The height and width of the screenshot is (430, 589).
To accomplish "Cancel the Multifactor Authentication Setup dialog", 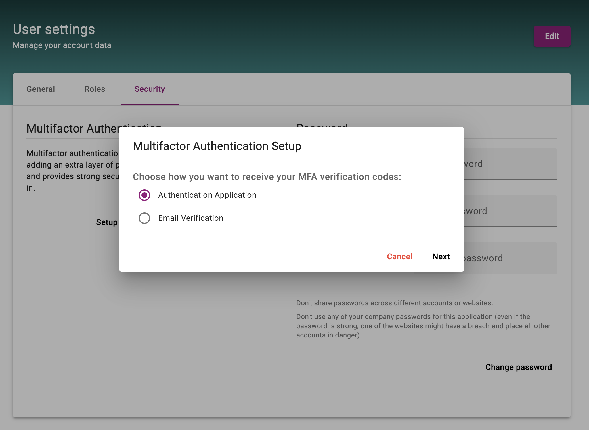I will pyautogui.click(x=399, y=256).
